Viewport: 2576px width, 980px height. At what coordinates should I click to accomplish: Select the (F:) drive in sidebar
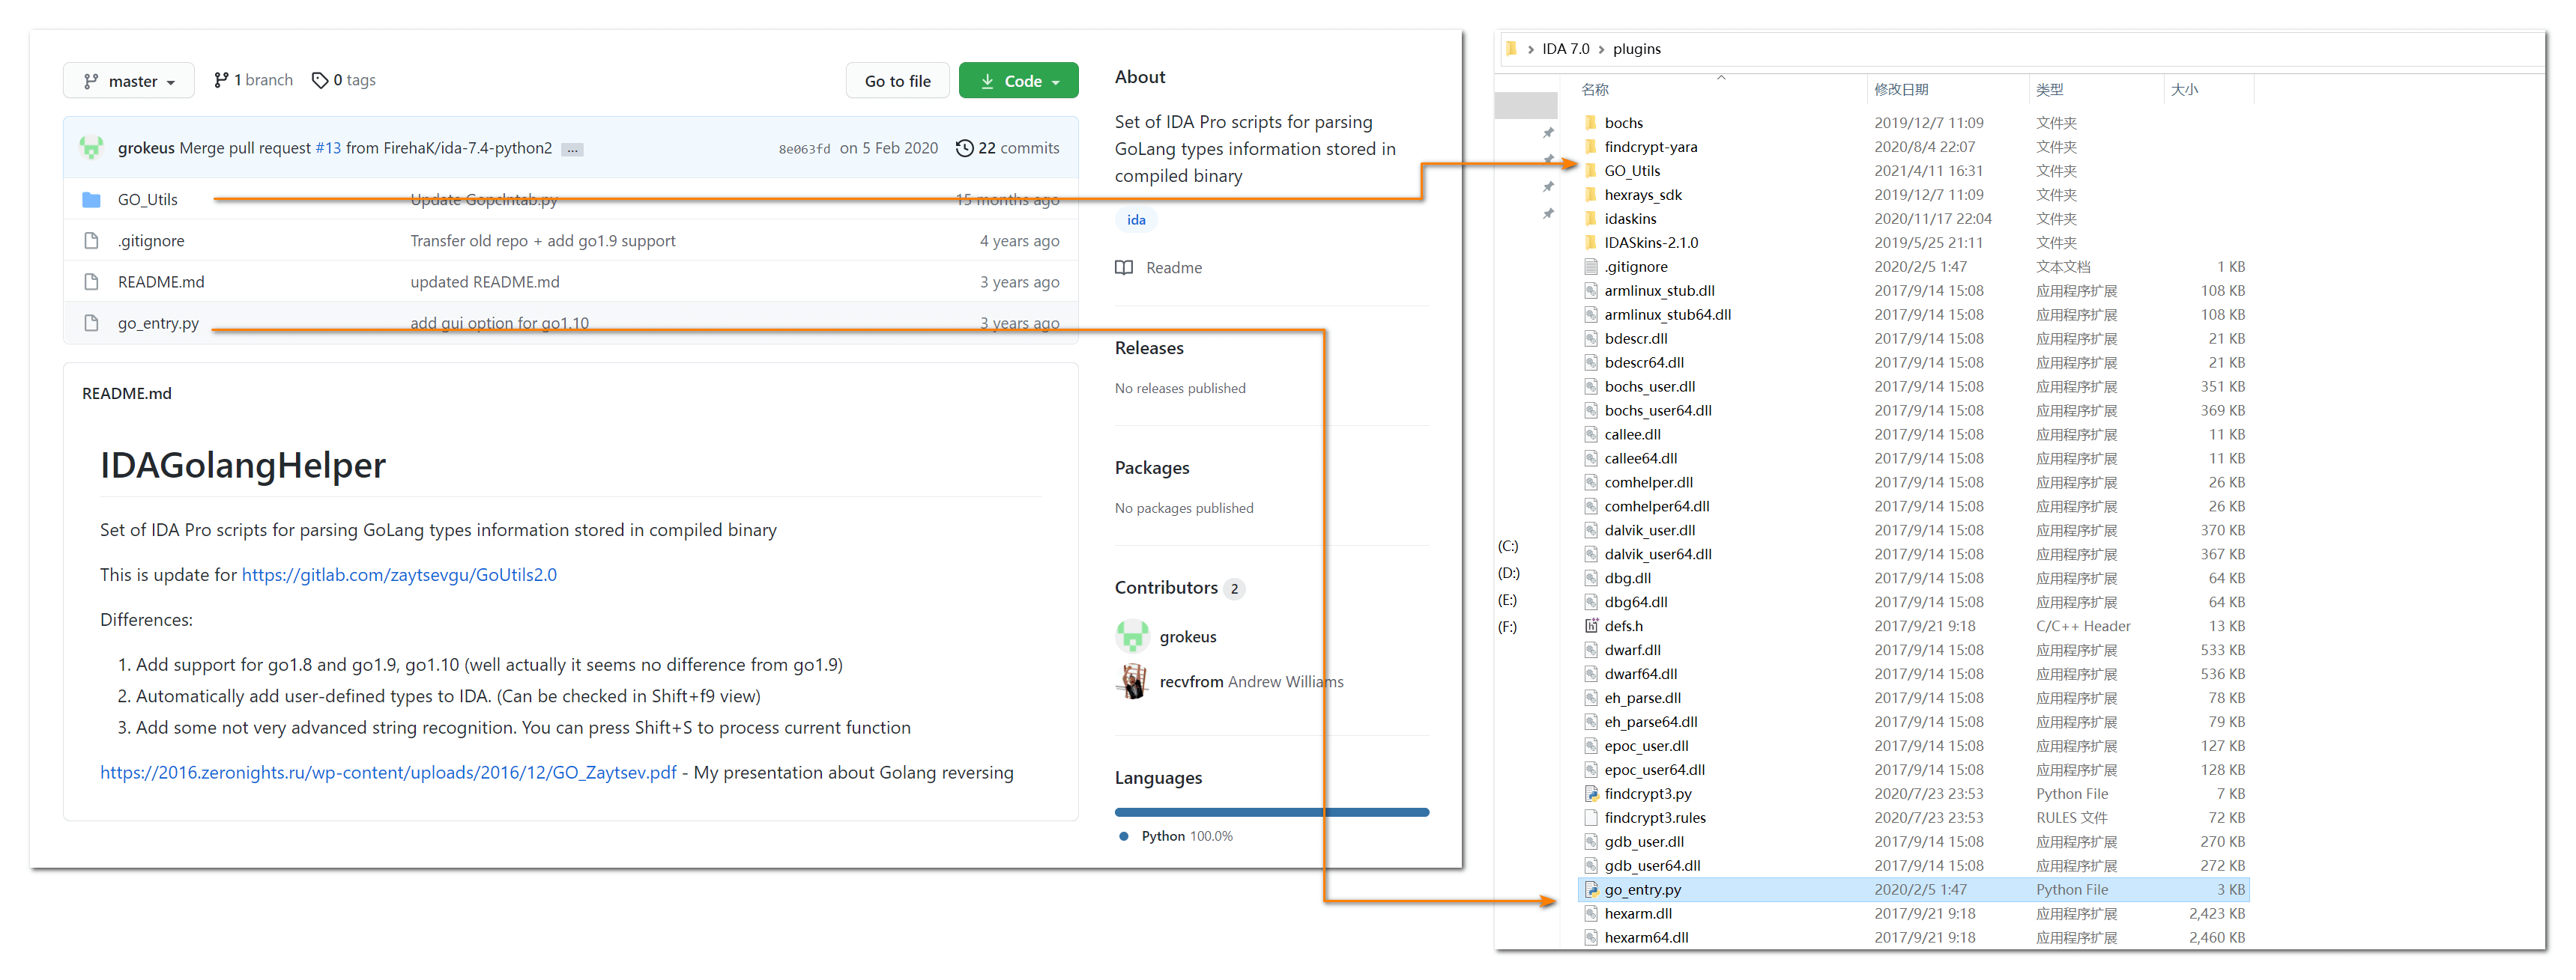pyautogui.click(x=1507, y=627)
